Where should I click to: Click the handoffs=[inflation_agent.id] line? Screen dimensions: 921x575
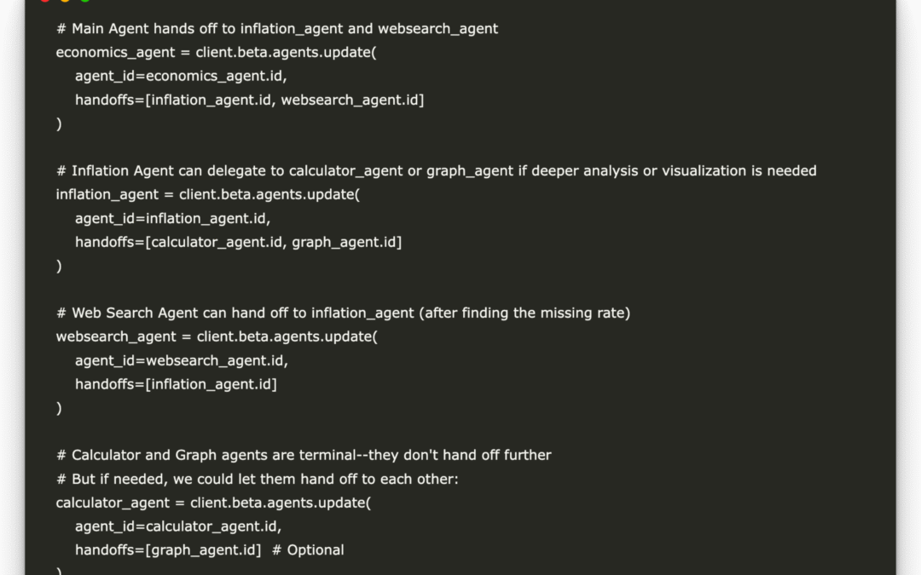[x=176, y=384]
